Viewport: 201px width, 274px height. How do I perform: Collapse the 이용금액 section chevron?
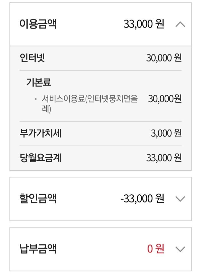click(x=180, y=25)
